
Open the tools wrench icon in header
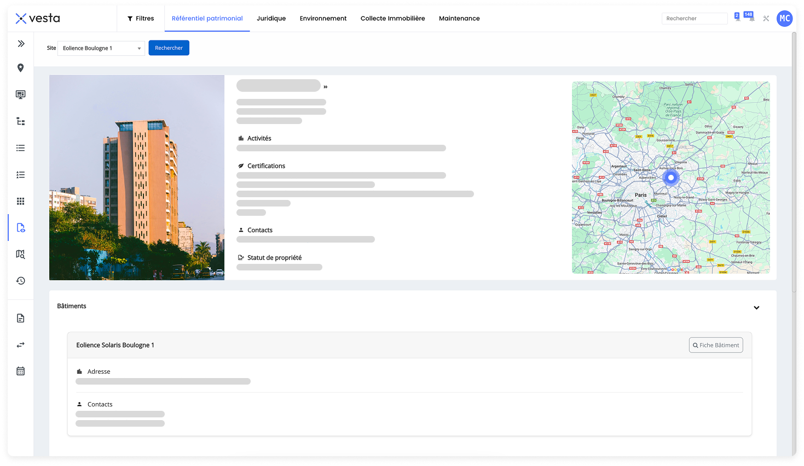[766, 19]
